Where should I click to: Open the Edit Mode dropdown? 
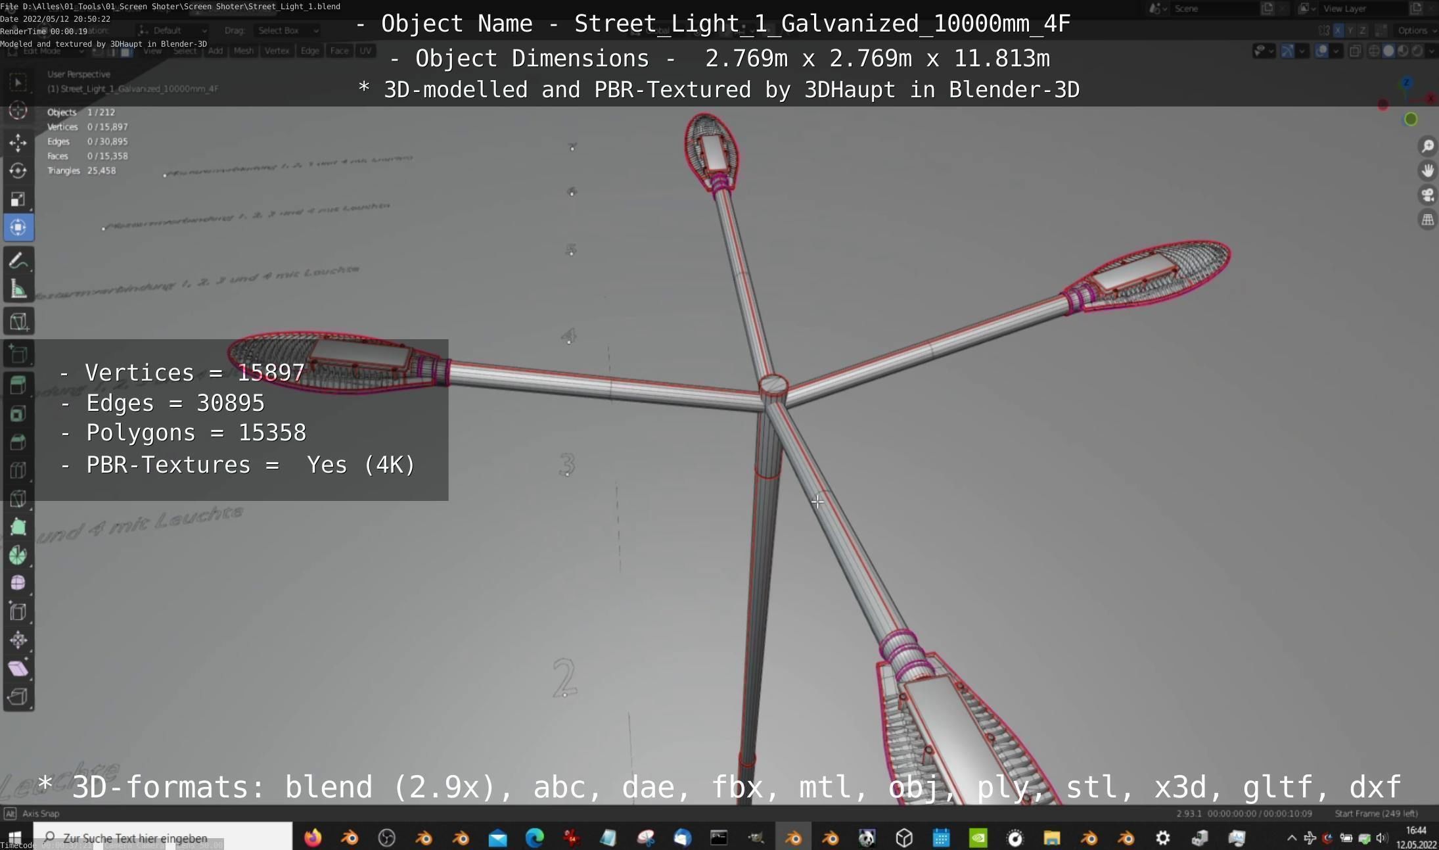(46, 51)
